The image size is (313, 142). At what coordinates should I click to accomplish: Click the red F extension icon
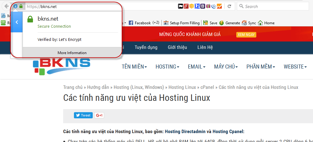[x=186, y=6]
